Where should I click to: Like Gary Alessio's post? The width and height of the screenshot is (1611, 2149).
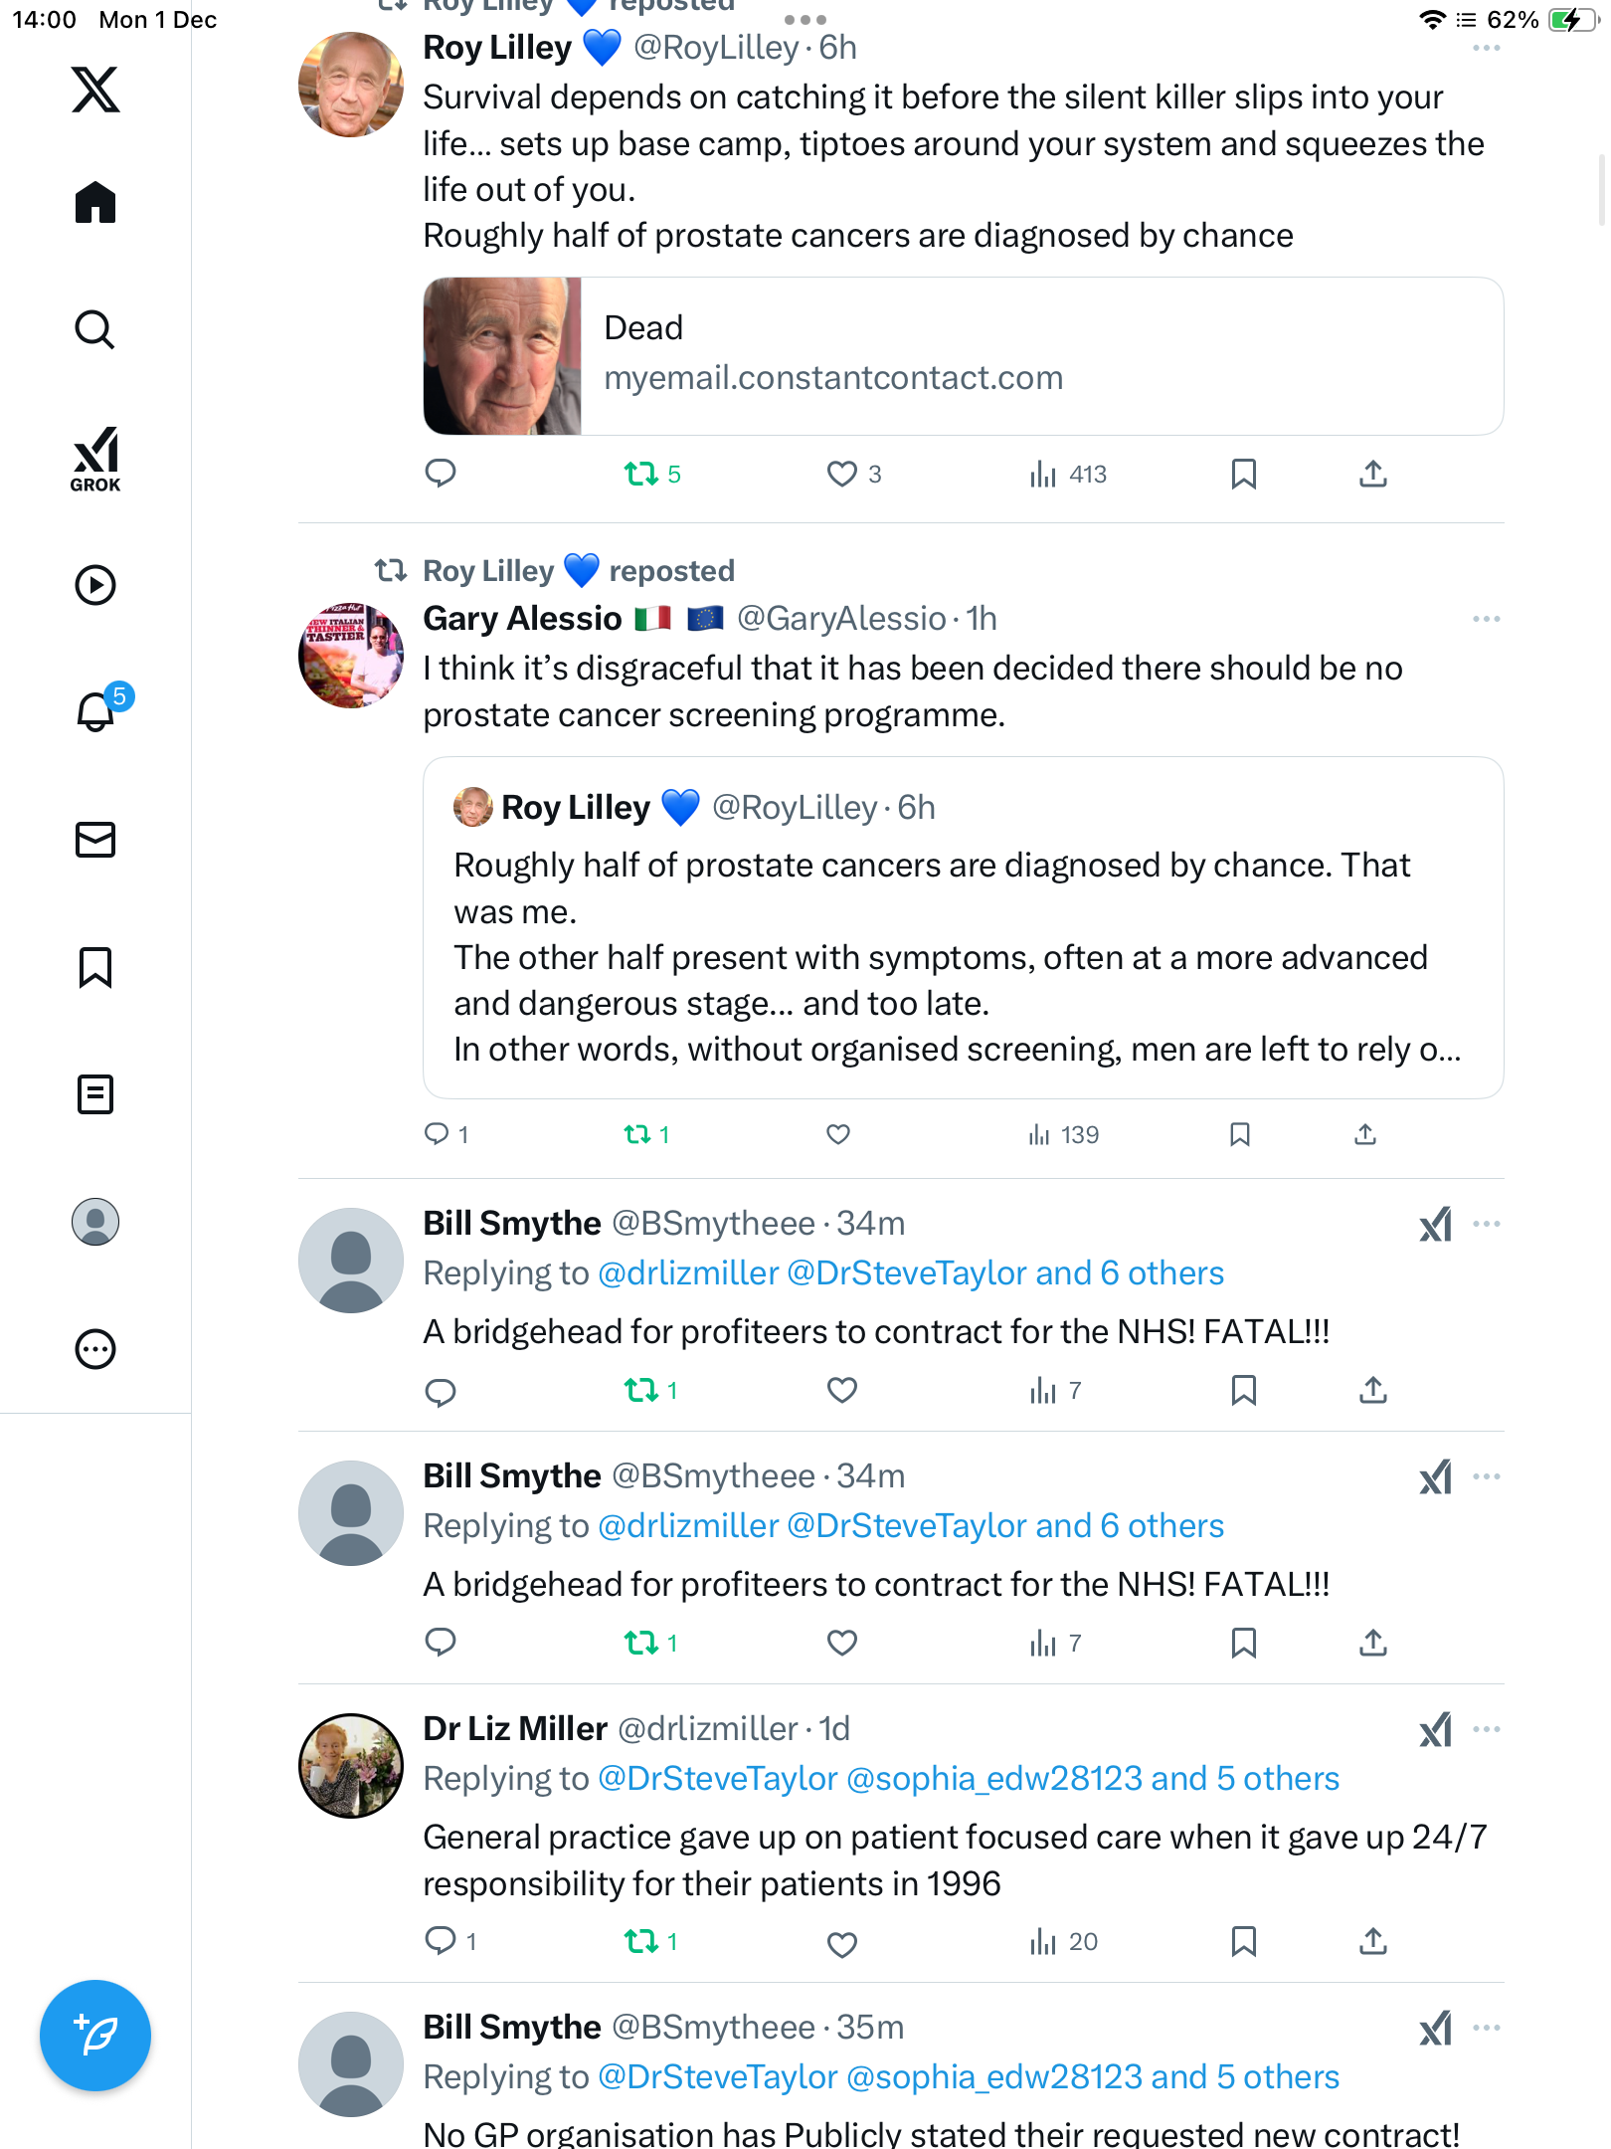[838, 1134]
